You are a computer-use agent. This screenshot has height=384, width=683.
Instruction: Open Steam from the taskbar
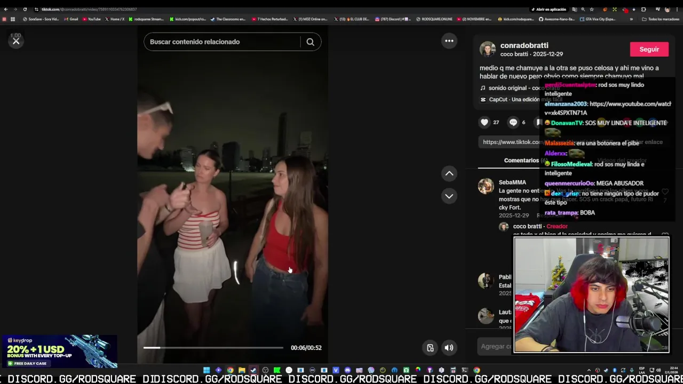[x=253, y=370]
